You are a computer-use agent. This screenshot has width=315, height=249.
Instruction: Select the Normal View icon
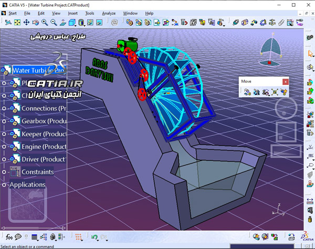(63, 22)
